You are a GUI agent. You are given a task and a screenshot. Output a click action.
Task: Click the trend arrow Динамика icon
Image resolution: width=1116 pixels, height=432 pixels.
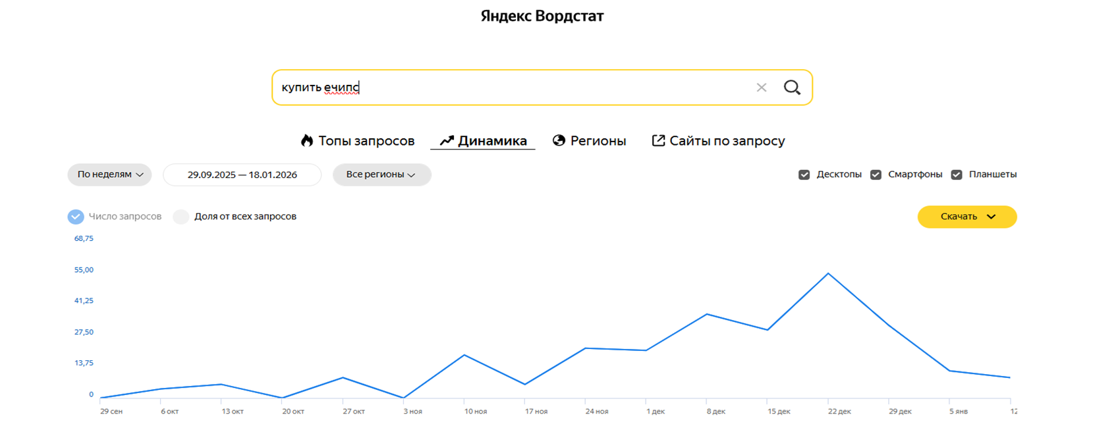(x=447, y=140)
